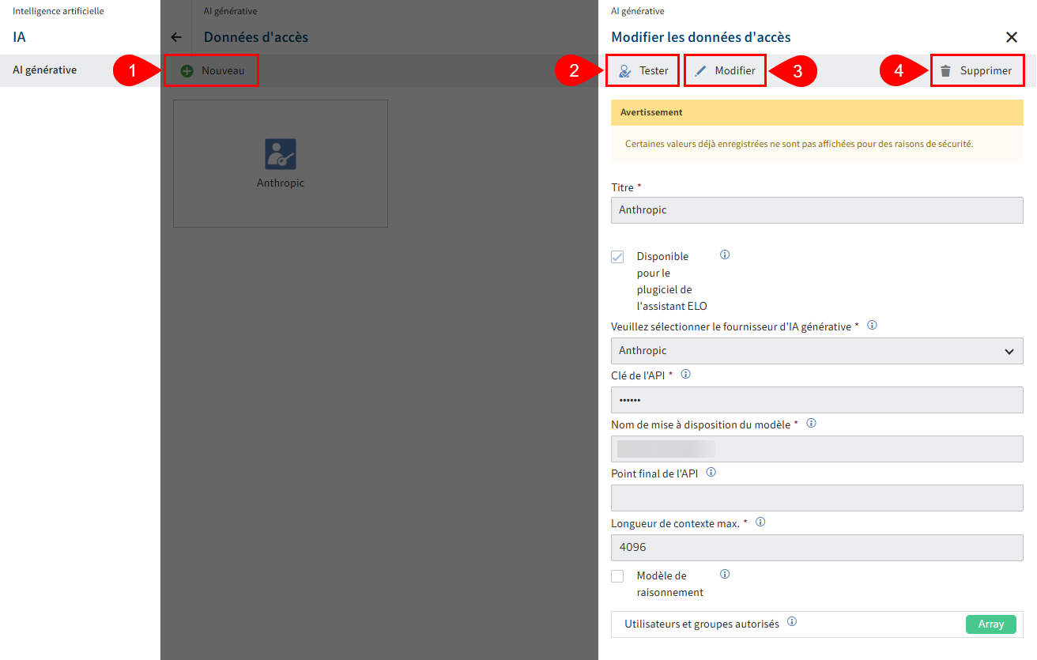This screenshot has width=1037, height=660.
Task: Click the trash icon on Supprimer
Action: pos(945,71)
